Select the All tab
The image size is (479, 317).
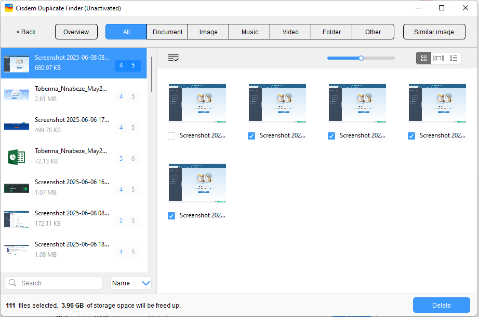pos(126,32)
